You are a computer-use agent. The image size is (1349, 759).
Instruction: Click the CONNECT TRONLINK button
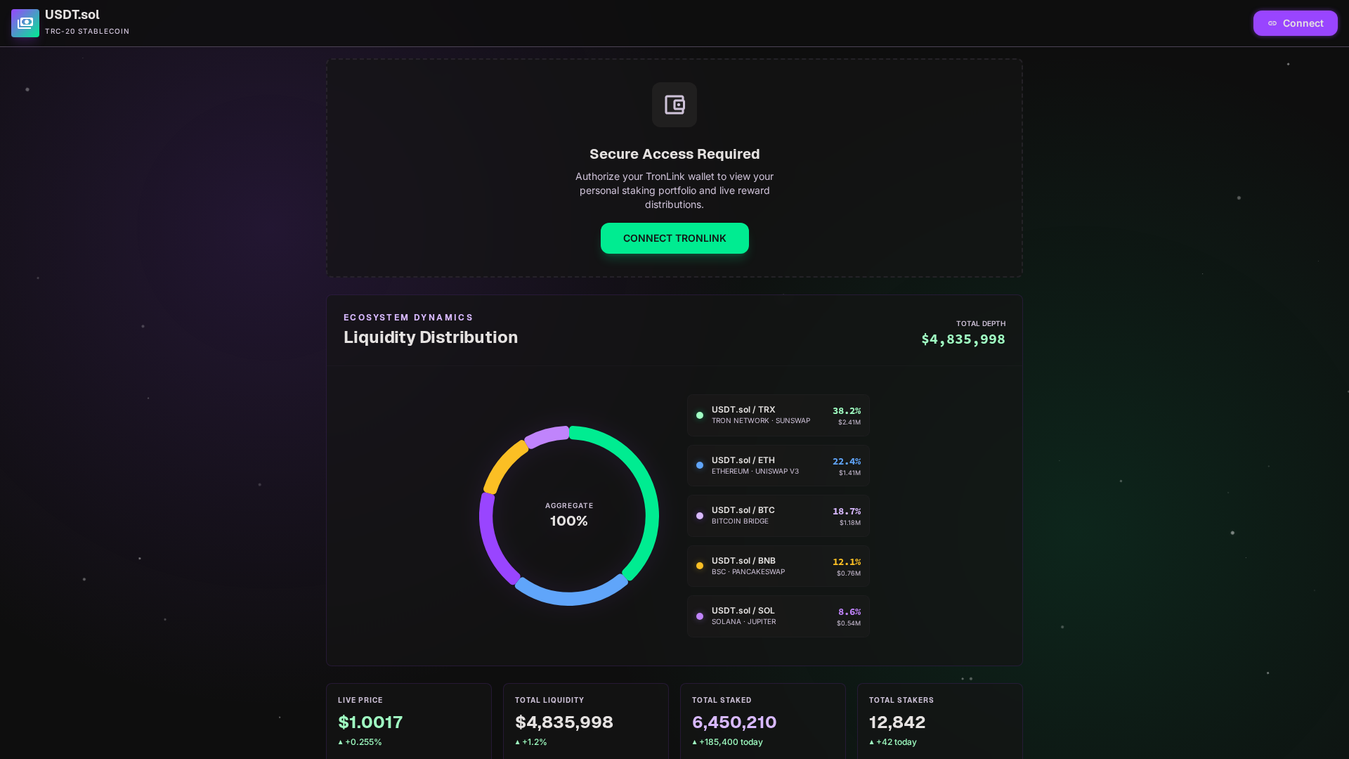674,238
